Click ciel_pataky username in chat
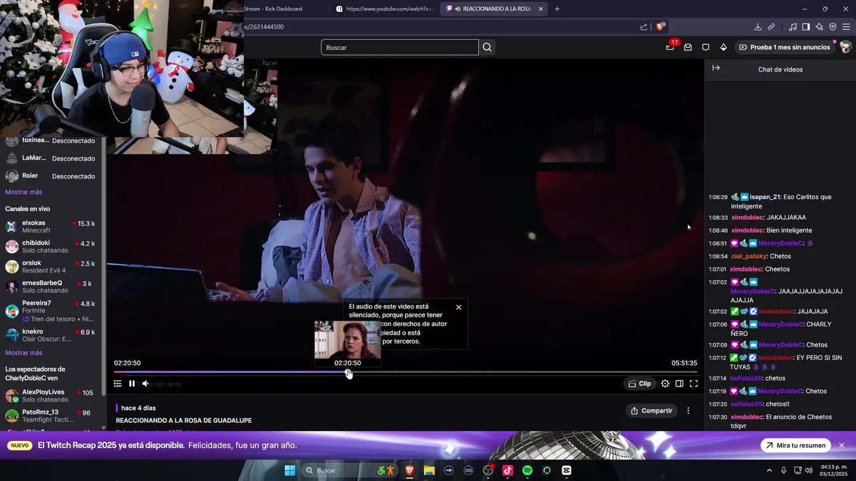This screenshot has width=856, height=481. pyautogui.click(x=748, y=257)
